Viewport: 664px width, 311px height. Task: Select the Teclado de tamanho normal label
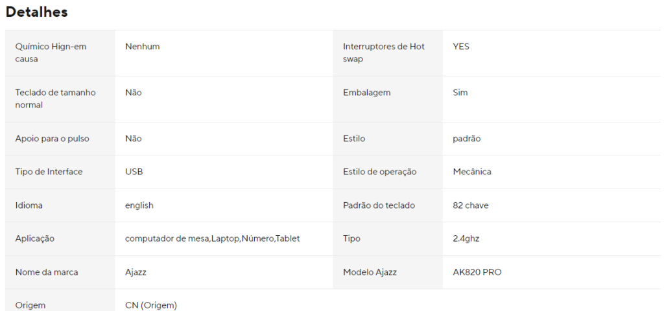tap(56, 98)
